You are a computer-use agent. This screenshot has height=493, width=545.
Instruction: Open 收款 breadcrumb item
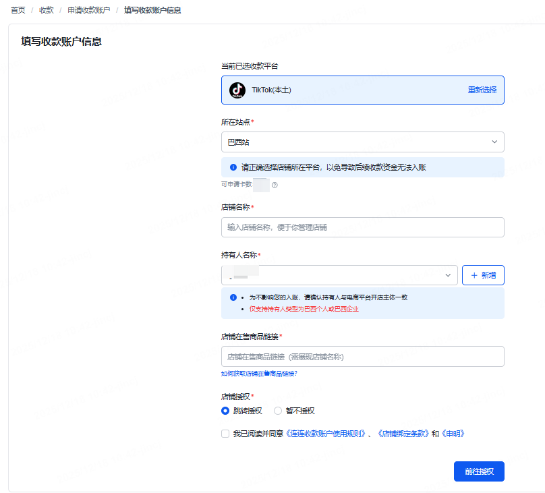(47, 10)
